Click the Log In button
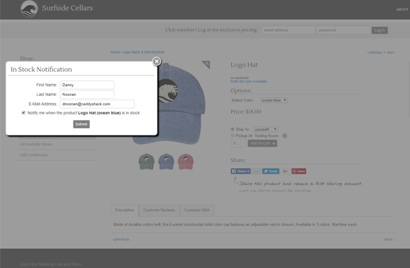The width and height of the screenshot is (410, 268). click(380, 30)
